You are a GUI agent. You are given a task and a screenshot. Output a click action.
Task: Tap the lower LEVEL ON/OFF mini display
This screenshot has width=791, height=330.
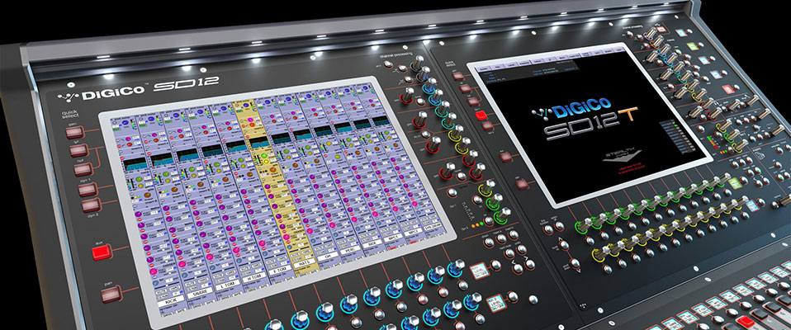[x=496, y=303]
